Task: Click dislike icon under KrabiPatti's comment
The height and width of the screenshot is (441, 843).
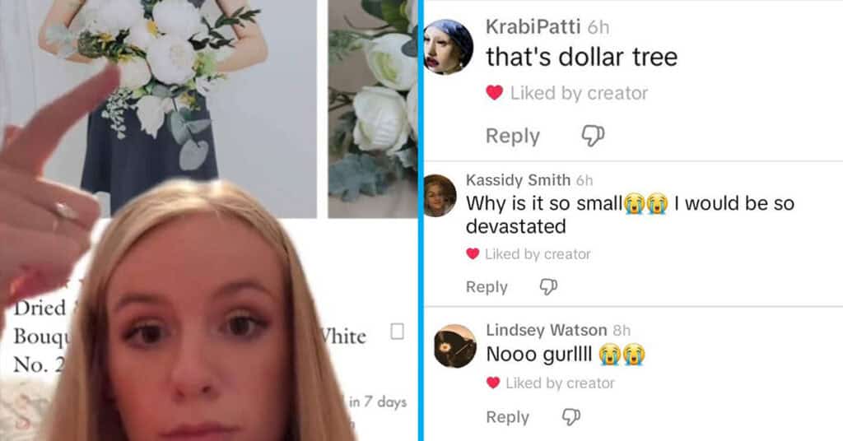Action: click(593, 136)
